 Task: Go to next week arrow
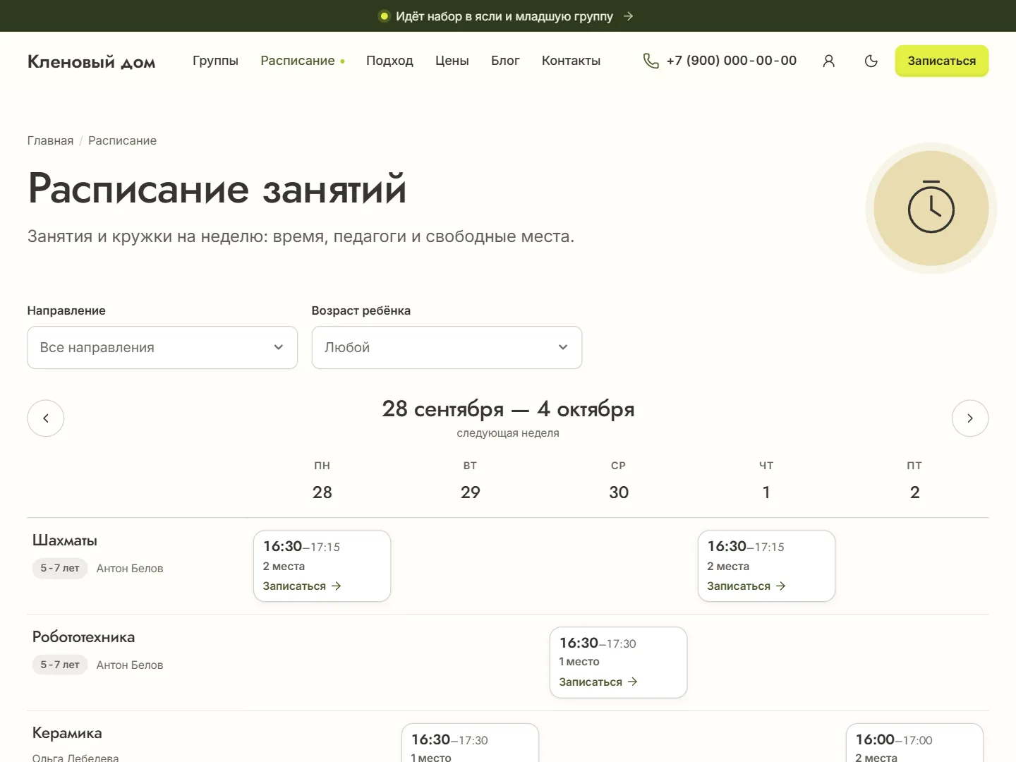[970, 418]
